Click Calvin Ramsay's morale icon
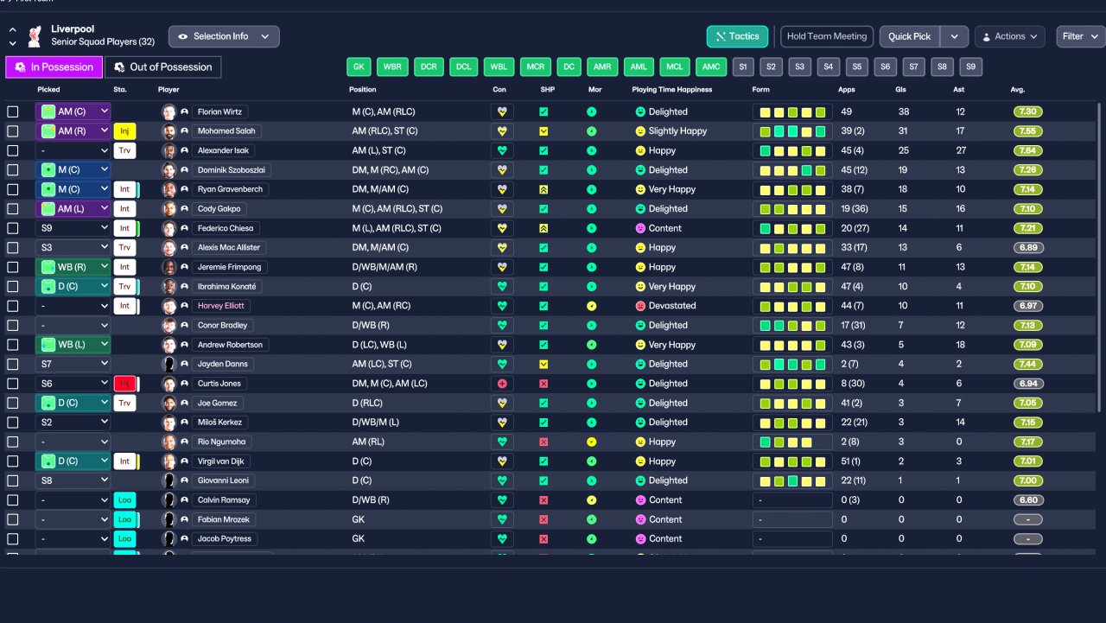Viewport: 1106px width, 623px height. tap(592, 500)
